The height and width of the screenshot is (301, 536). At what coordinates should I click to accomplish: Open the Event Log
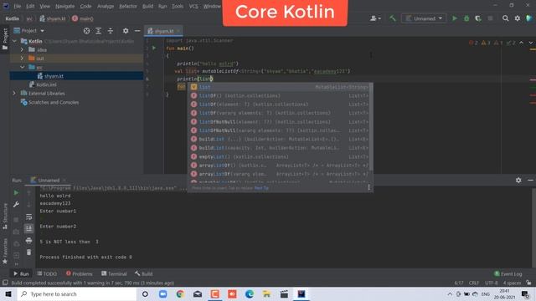click(x=508, y=273)
